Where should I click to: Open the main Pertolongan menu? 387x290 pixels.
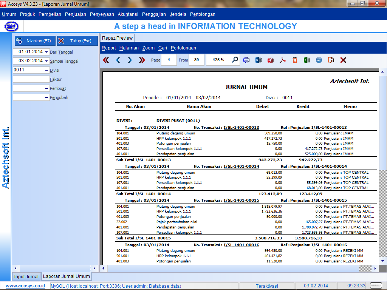[203, 14]
